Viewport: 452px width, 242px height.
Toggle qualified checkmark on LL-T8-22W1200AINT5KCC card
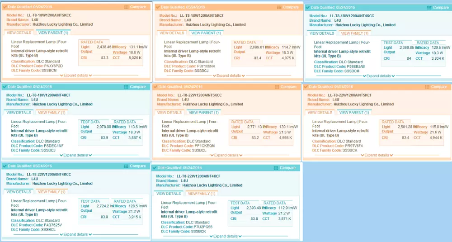pos(155,87)
